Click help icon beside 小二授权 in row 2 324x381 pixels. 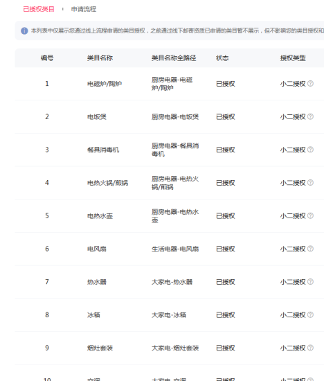point(310,116)
